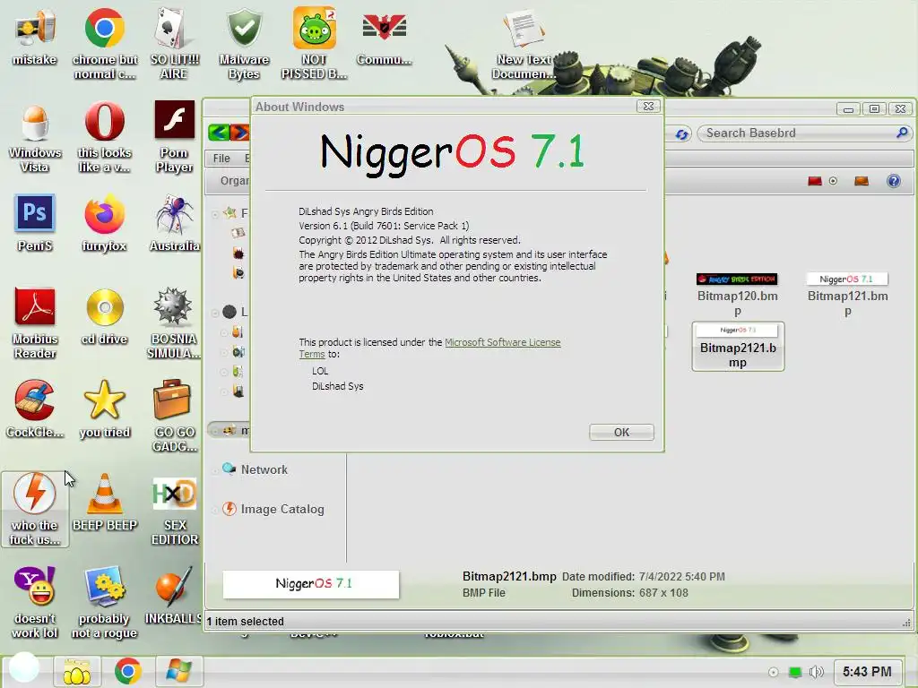This screenshot has width=918, height=688.
Task: Click 'Version 6.1 (Build 7601: Service Pack 1)' text
Action: 384,226
